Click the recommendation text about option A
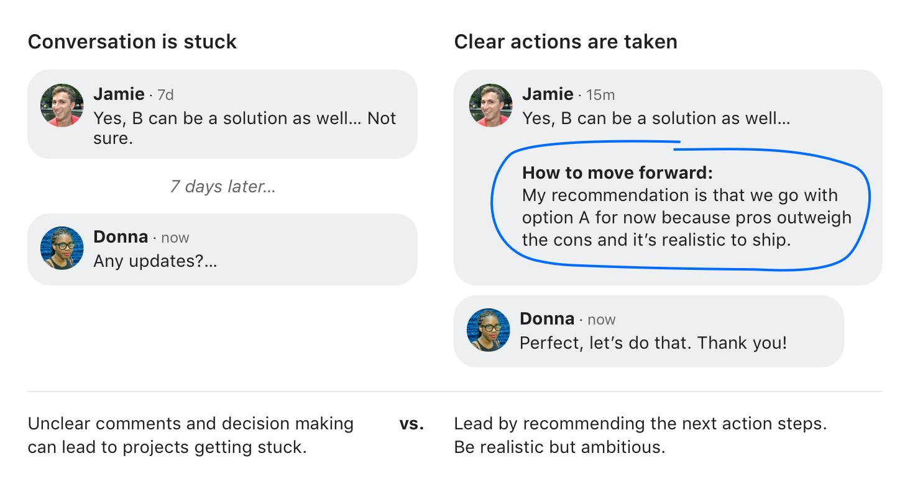The width and height of the screenshot is (910, 479). tap(687, 218)
